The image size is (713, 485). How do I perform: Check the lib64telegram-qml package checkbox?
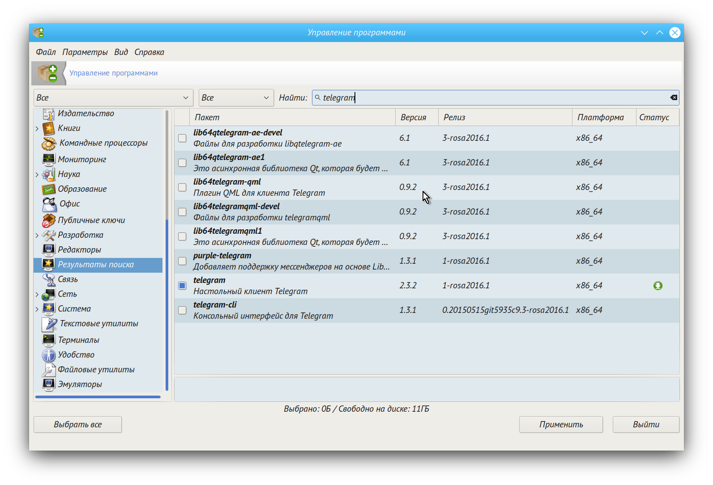182,187
